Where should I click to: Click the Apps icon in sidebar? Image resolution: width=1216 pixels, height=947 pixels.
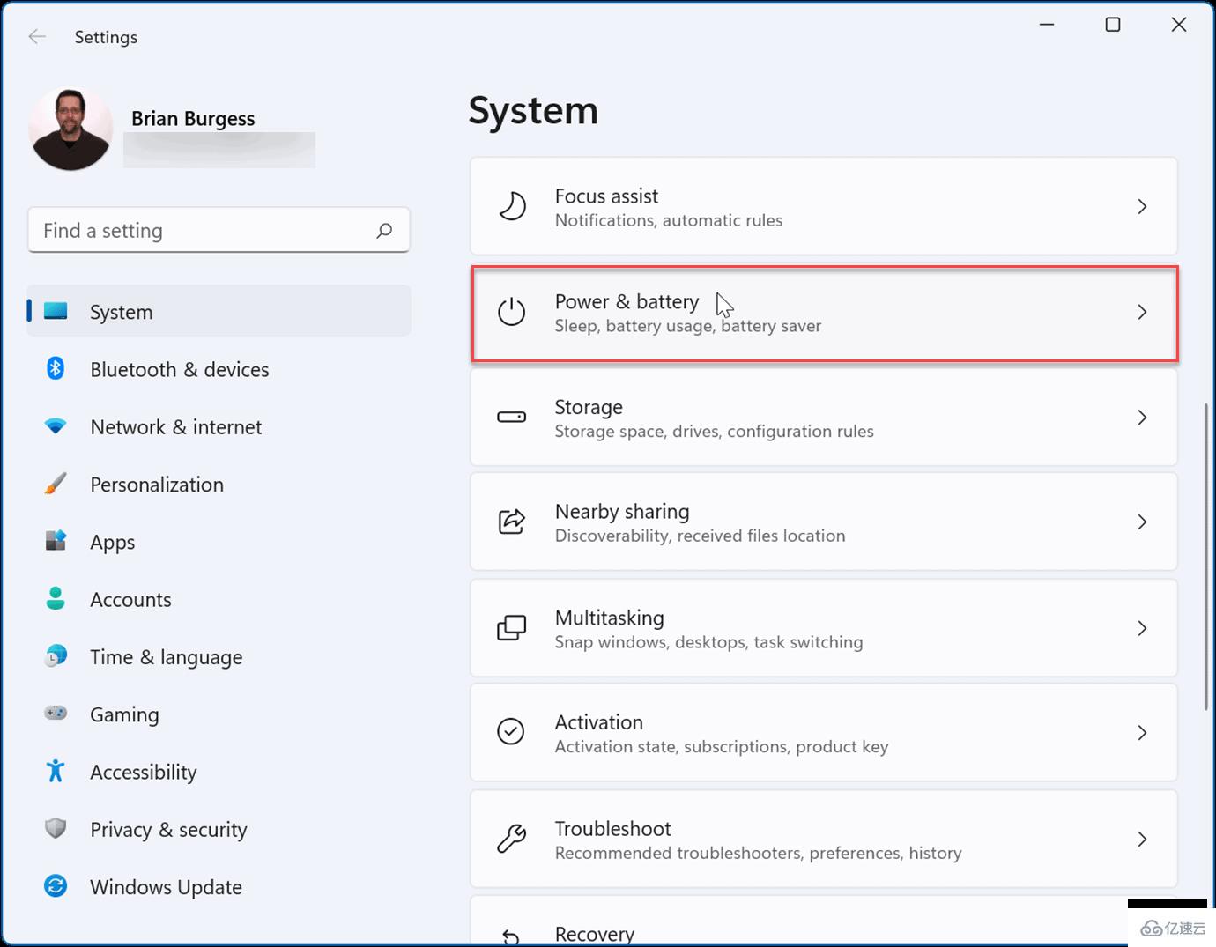[56, 541]
